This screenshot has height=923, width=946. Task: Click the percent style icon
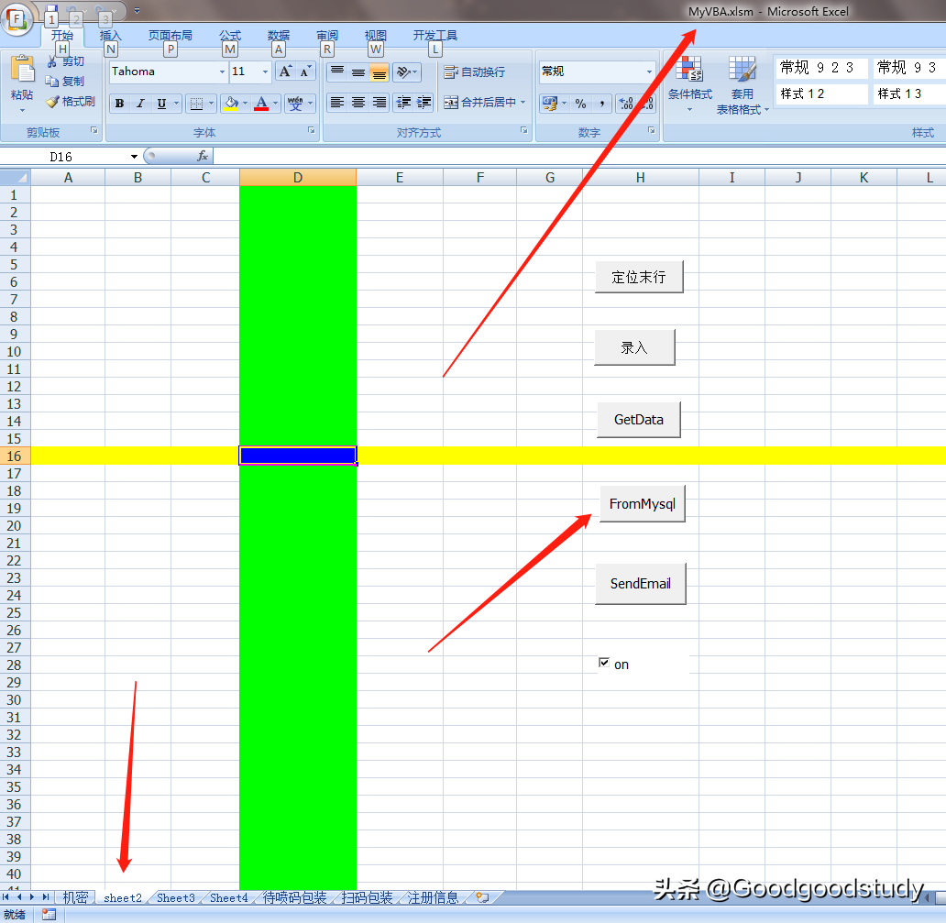(580, 104)
